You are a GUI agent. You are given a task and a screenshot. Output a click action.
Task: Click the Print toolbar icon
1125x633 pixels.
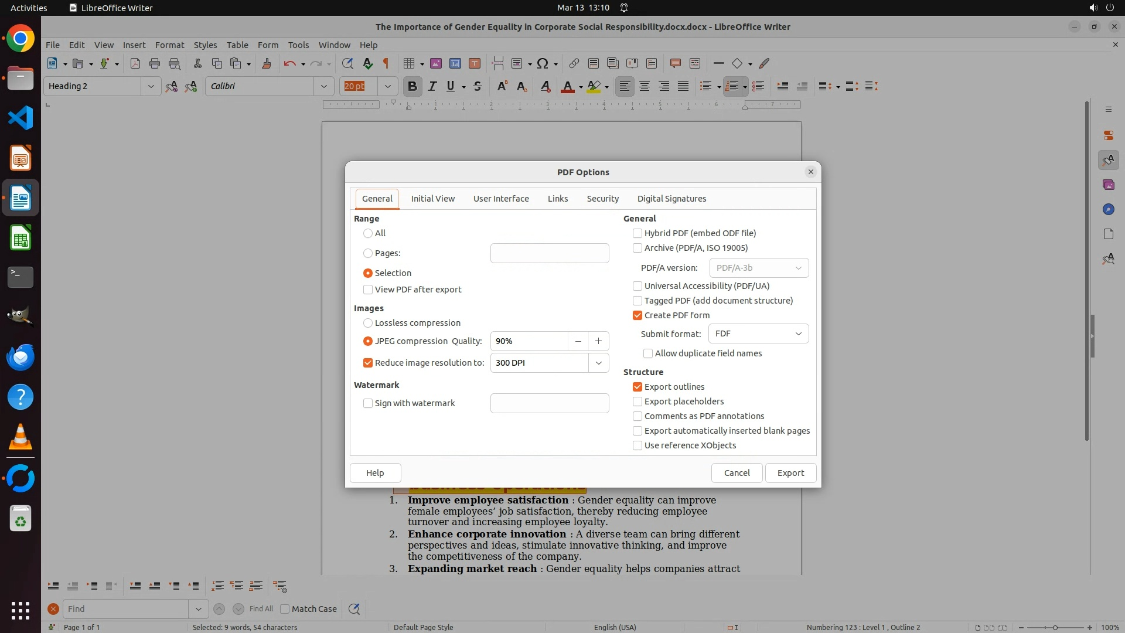(x=155, y=63)
